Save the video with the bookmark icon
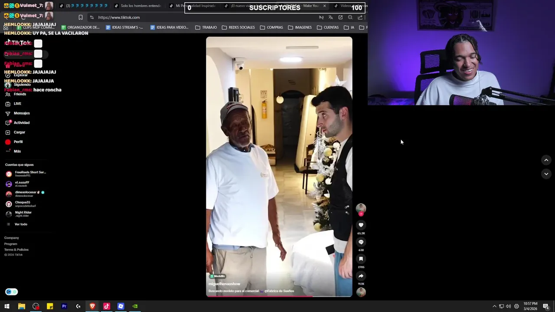This screenshot has height=312, width=555. point(361,259)
